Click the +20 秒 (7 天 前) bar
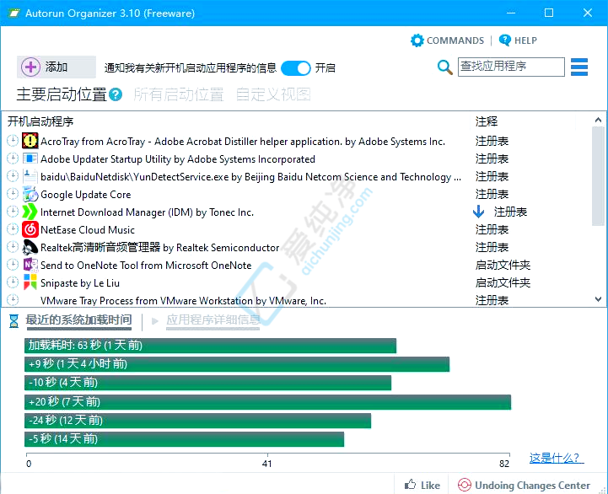Image resolution: width=608 pixels, height=494 pixels. click(x=268, y=402)
